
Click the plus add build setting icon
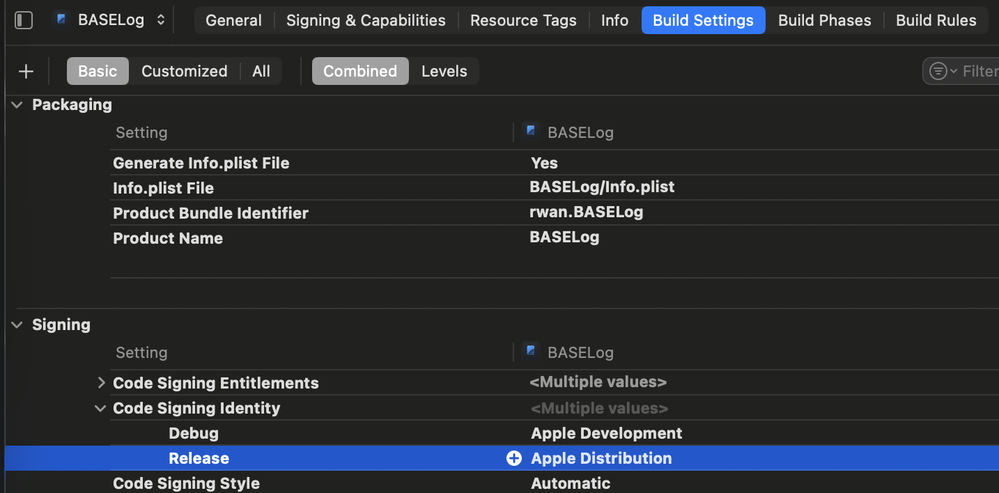point(26,71)
